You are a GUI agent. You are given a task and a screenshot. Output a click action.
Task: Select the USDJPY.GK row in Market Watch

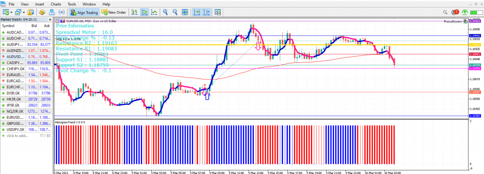(26, 130)
